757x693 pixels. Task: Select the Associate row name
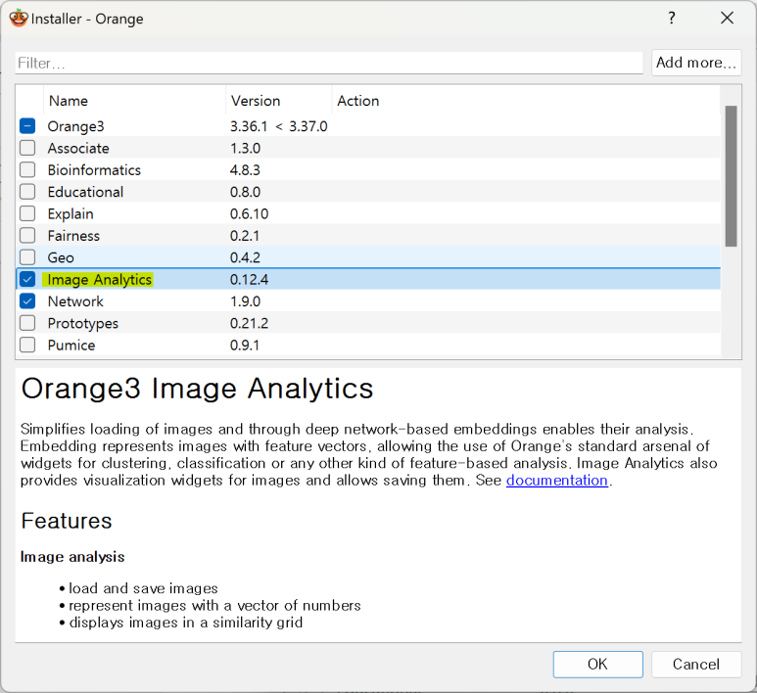tap(78, 148)
